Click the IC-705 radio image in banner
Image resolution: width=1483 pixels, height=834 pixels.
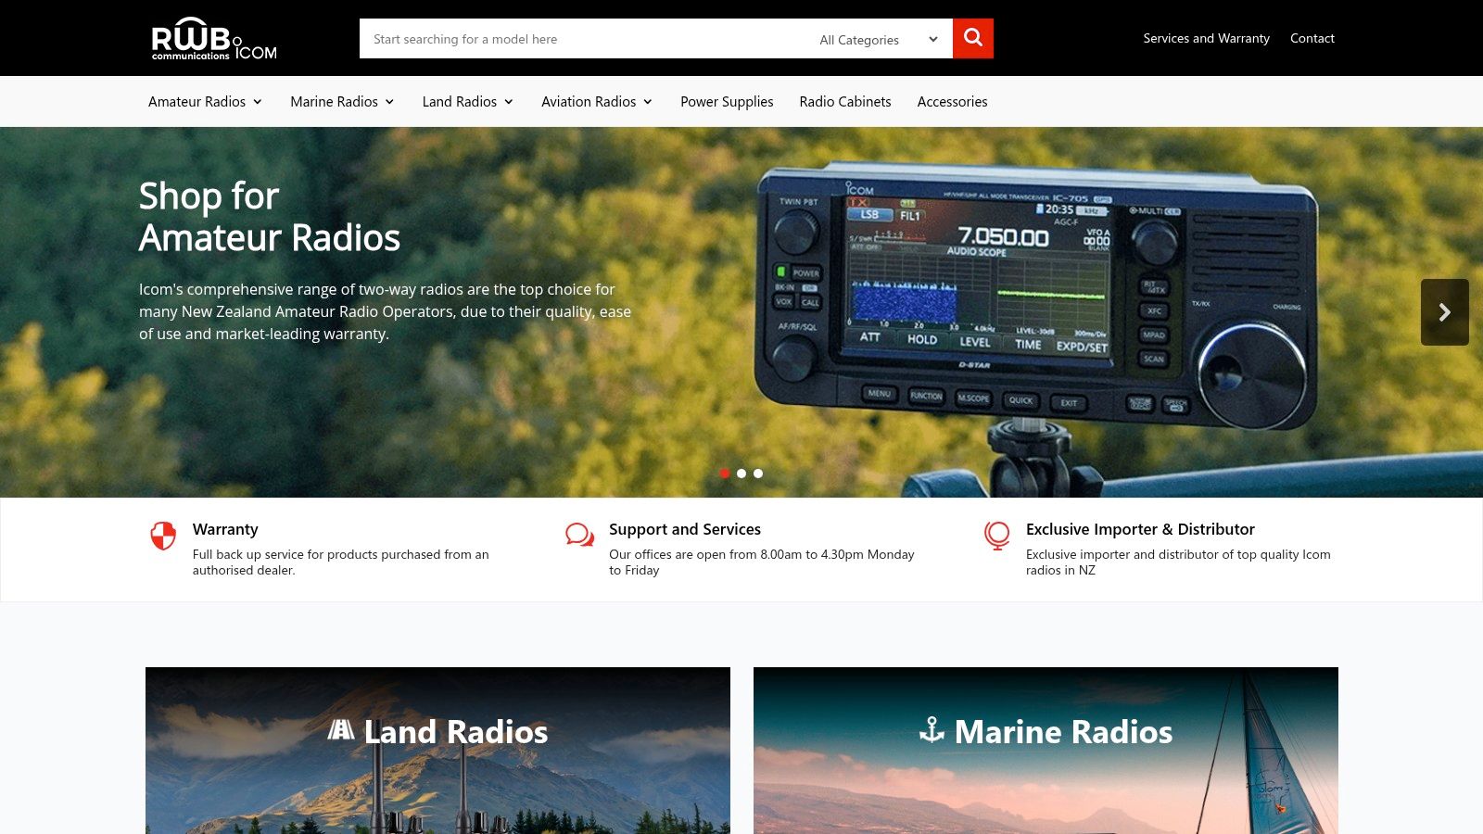click(x=1036, y=297)
